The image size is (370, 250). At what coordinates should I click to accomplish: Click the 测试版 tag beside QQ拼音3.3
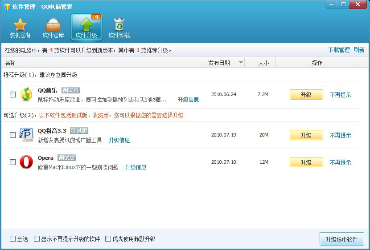coord(79,130)
